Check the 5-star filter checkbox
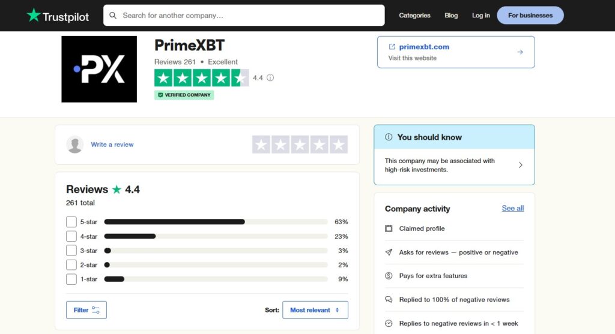 (x=71, y=222)
